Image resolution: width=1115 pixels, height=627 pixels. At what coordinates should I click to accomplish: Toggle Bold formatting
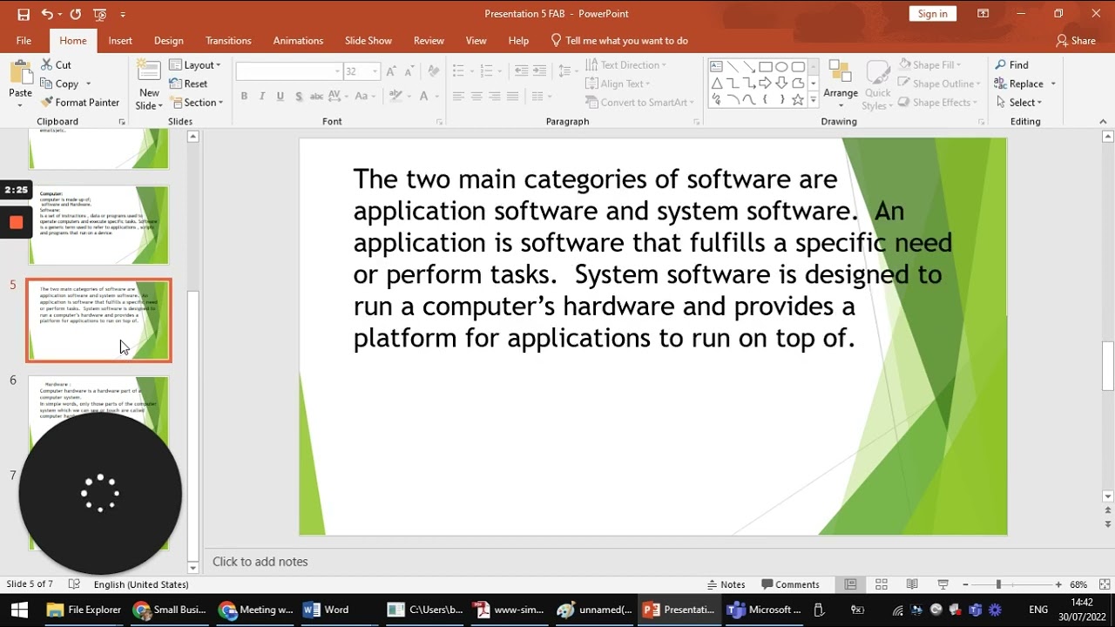click(x=244, y=96)
